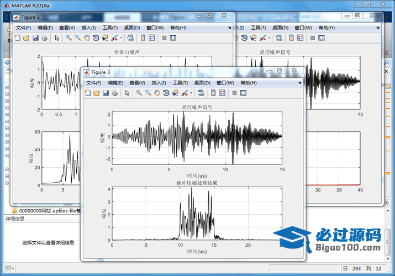
Task: Click 脉冲压缩处理结果 title in Figure 3
Action: 197,183
